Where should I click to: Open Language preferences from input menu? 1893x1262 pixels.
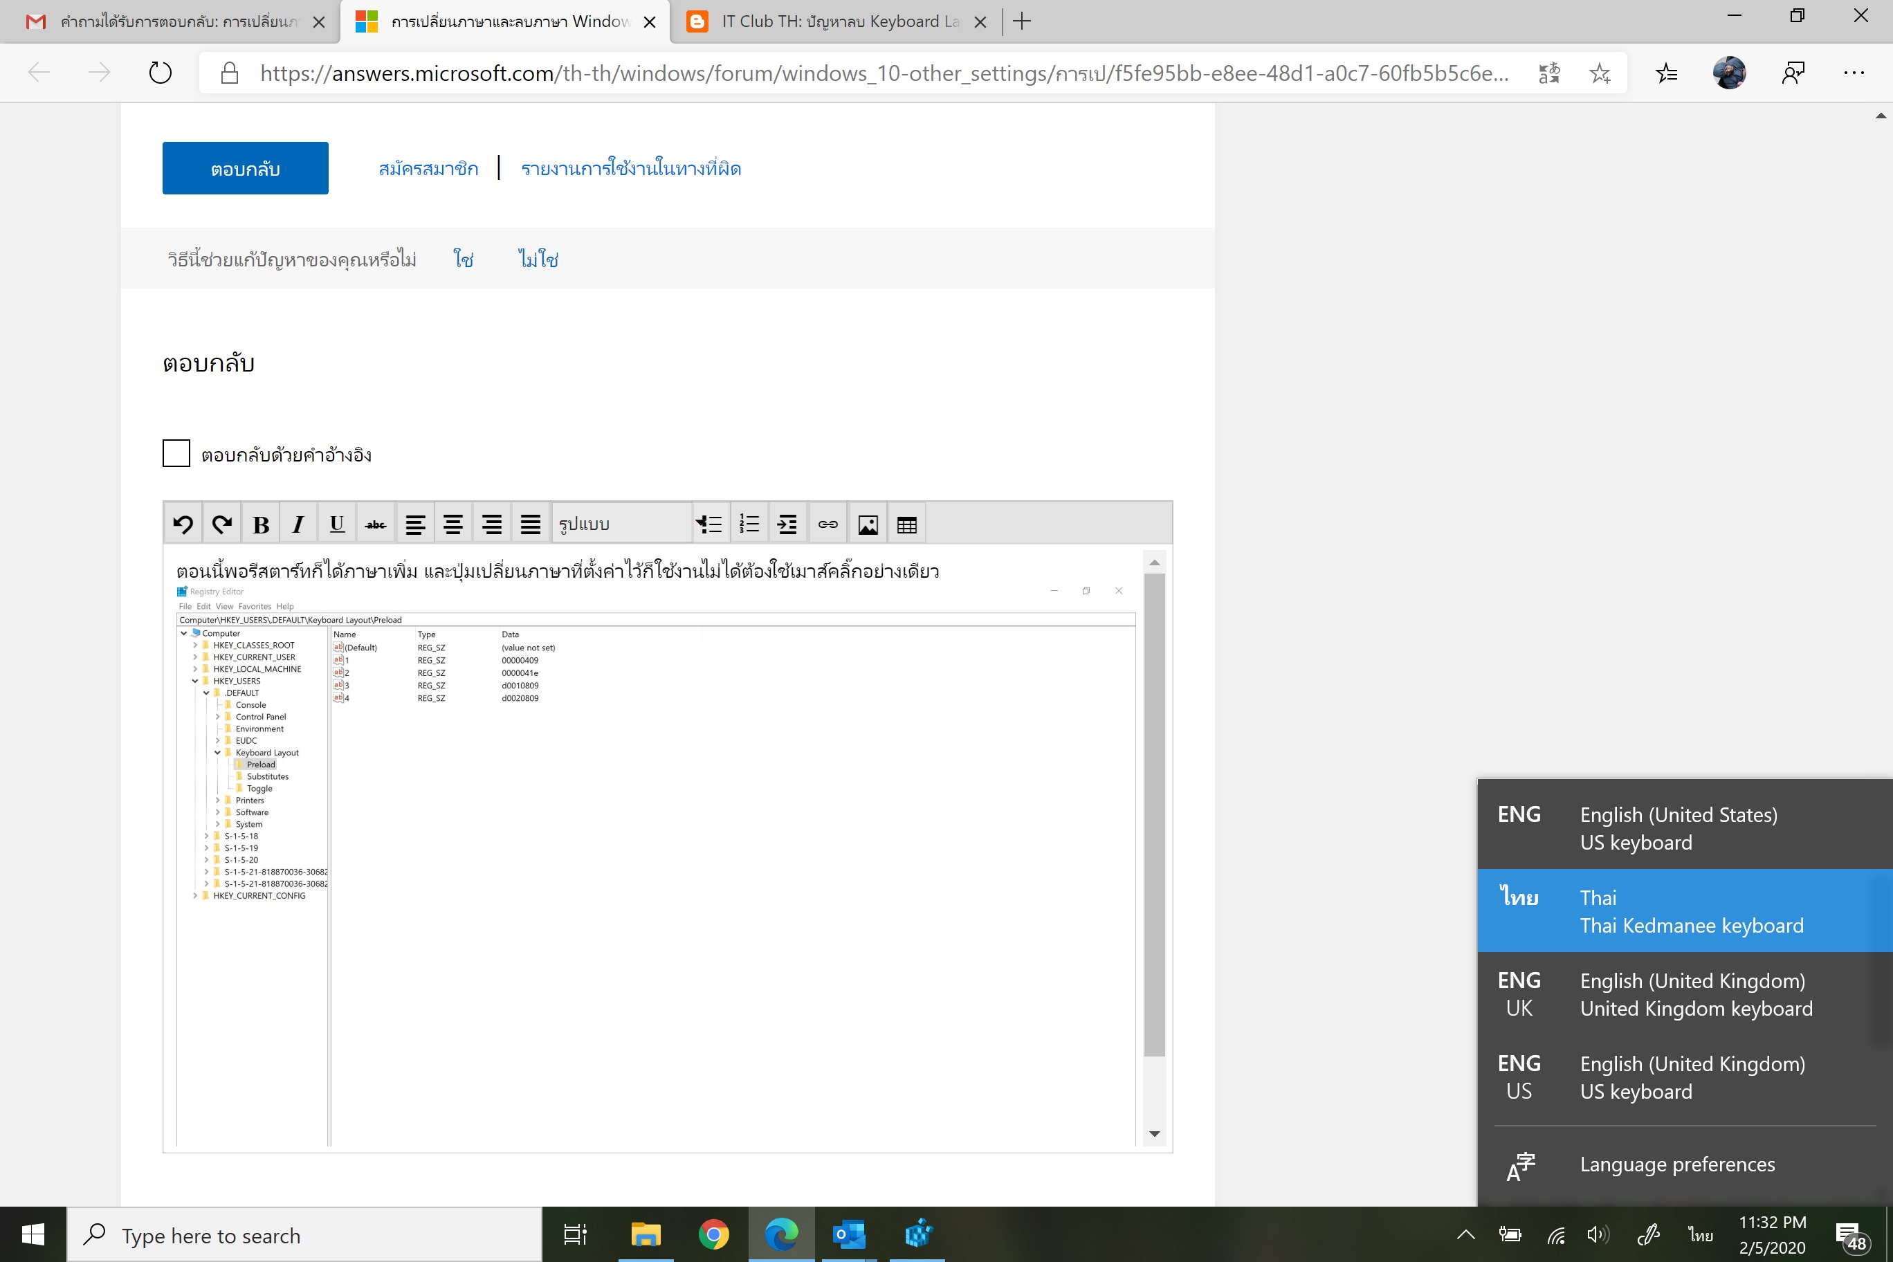[1676, 1164]
